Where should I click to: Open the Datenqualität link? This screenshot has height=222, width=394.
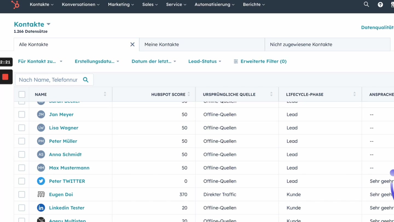377,27
